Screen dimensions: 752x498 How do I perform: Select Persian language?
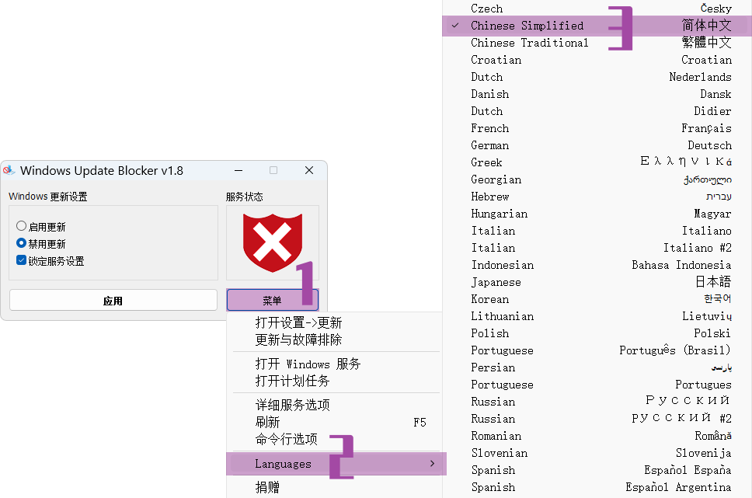coord(597,367)
